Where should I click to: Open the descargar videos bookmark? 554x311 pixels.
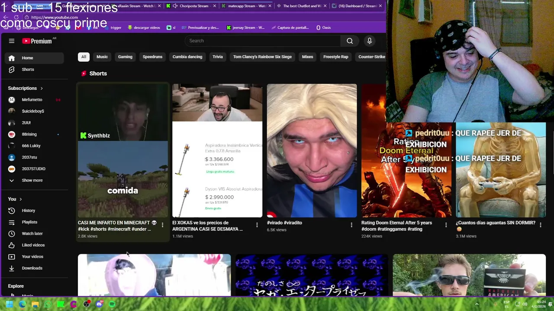(x=144, y=28)
